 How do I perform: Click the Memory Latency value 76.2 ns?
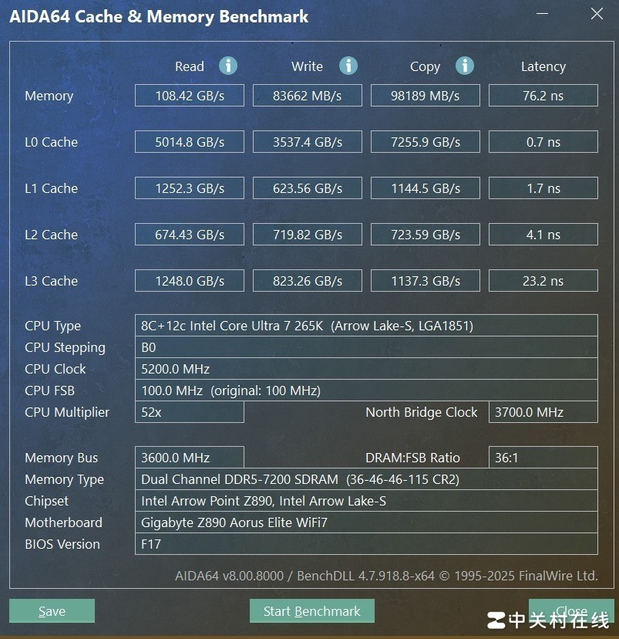point(543,95)
